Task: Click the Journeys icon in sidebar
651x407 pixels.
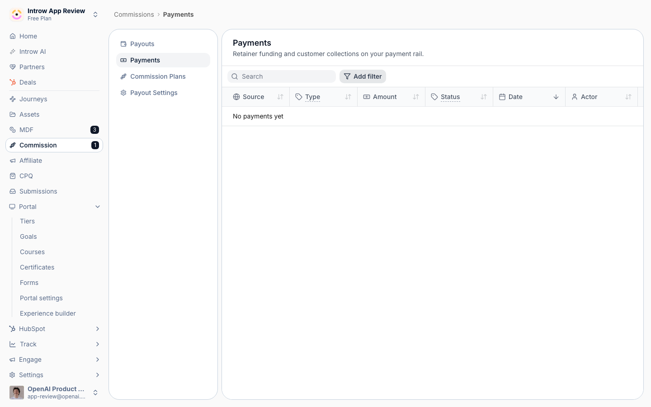Action: 13,99
